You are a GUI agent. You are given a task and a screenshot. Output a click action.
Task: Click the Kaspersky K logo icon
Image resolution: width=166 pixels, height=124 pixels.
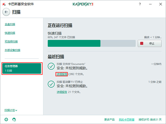click(4, 4)
